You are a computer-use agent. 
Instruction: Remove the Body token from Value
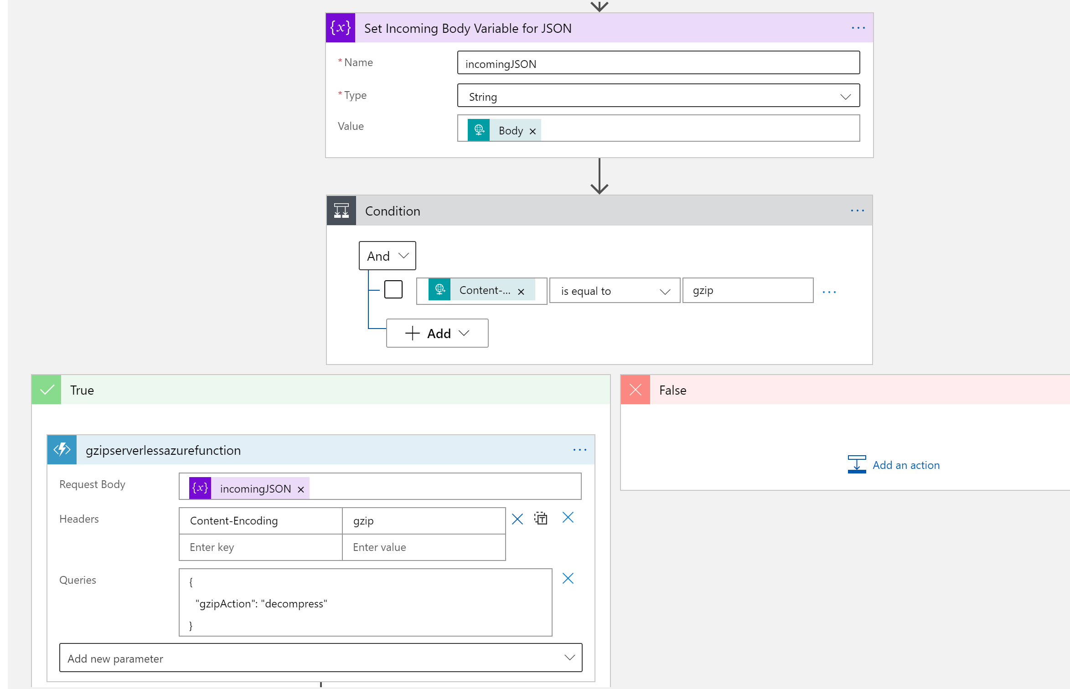[532, 131]
